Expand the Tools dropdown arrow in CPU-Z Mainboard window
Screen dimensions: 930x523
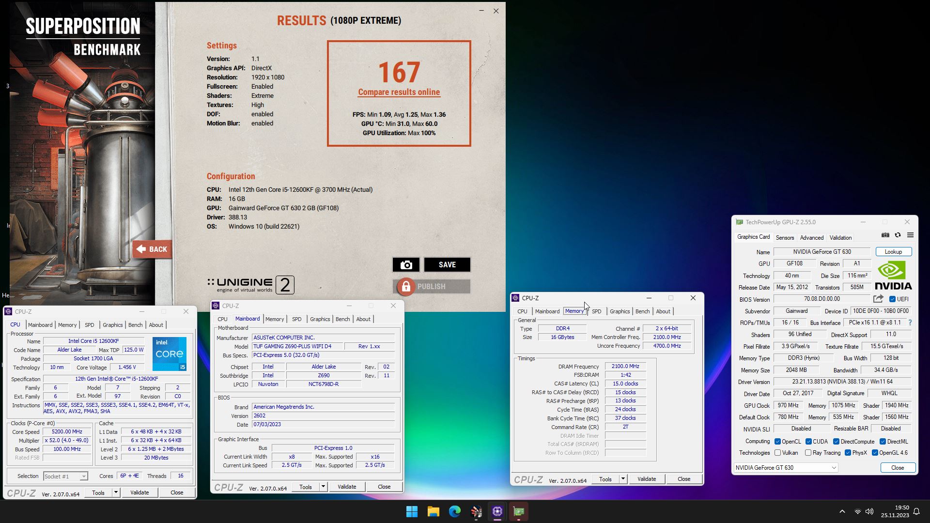click(323, 487)
